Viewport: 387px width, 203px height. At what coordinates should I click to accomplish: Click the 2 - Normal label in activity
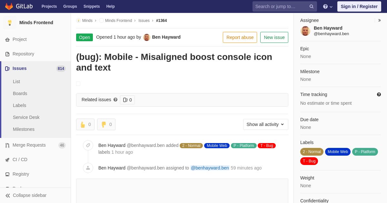coord(191,146)
